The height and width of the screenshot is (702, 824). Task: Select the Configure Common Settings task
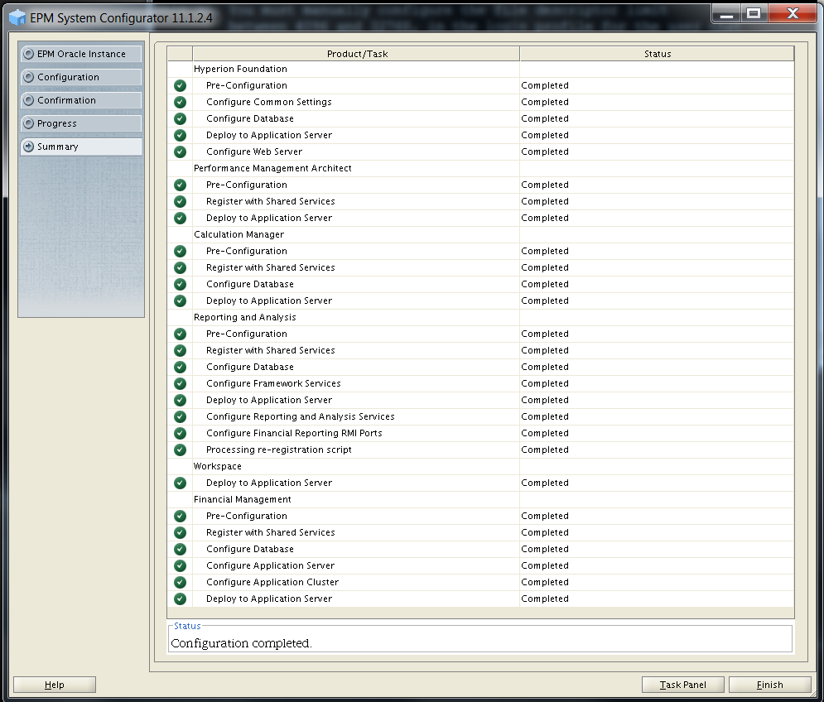268,102
